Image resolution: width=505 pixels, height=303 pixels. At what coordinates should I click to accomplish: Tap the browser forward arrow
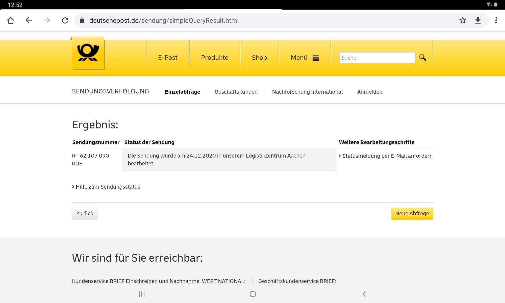pyautogui.click(x=47, y=20)
